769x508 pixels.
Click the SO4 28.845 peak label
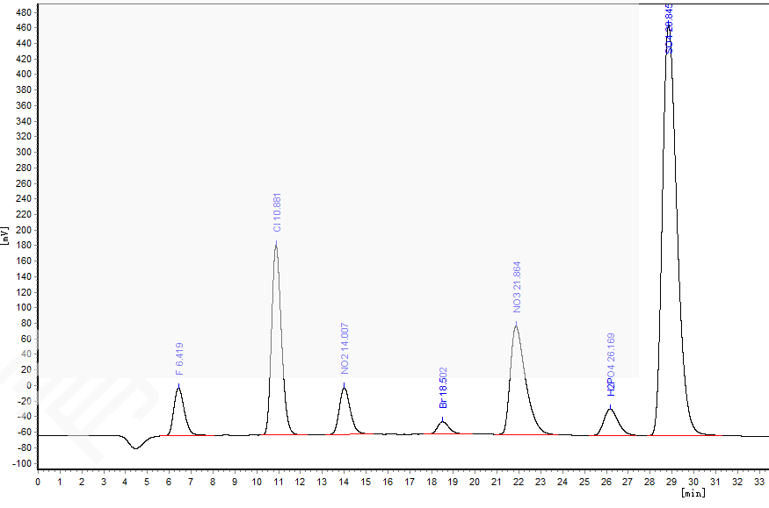(670, 29)
